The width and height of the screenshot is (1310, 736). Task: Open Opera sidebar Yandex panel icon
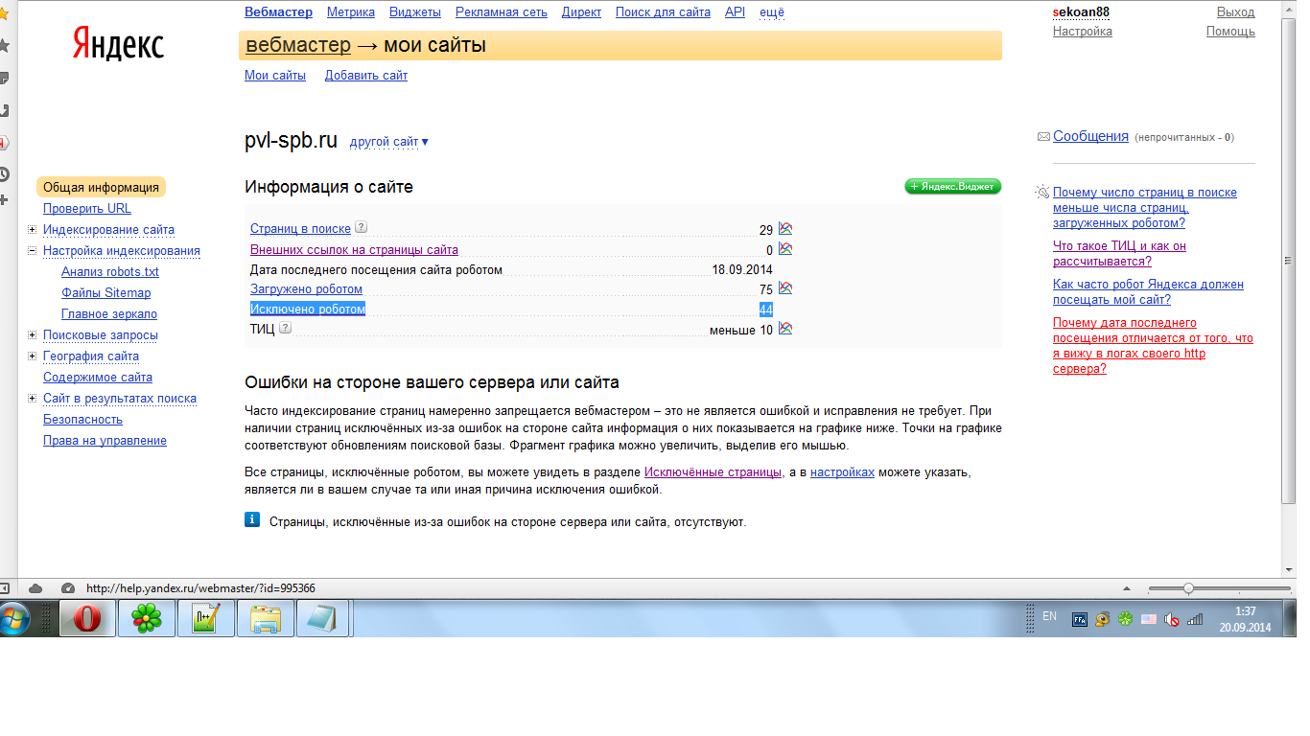4,143
